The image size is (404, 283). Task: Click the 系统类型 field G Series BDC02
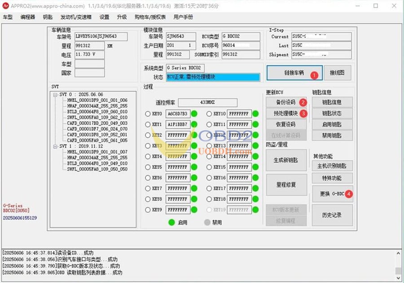185,68
